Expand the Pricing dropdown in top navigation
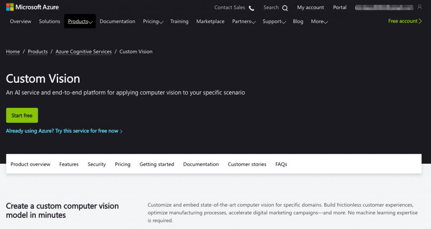 coord(153,21)
